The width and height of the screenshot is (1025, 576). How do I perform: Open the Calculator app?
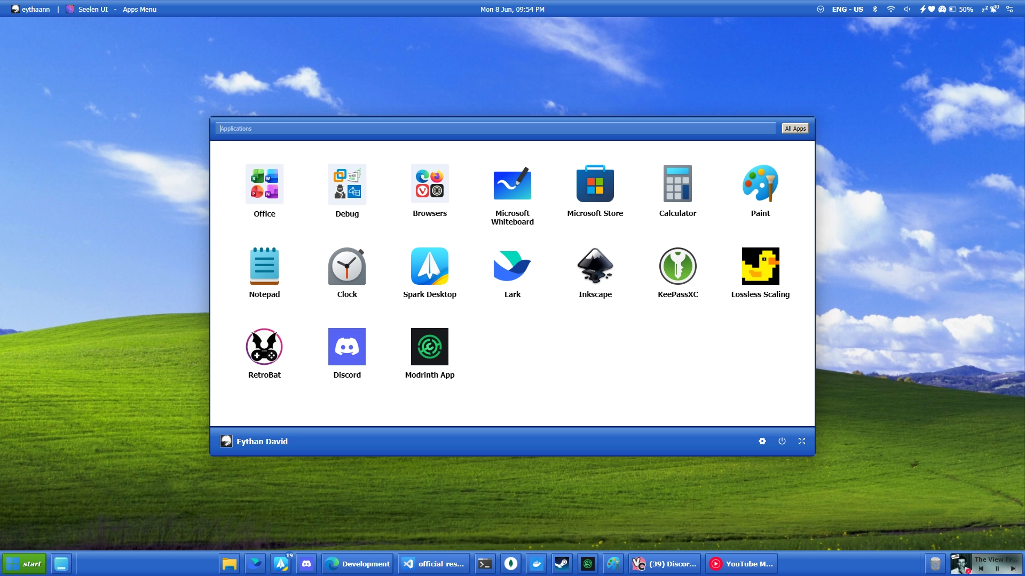[678, 191]
